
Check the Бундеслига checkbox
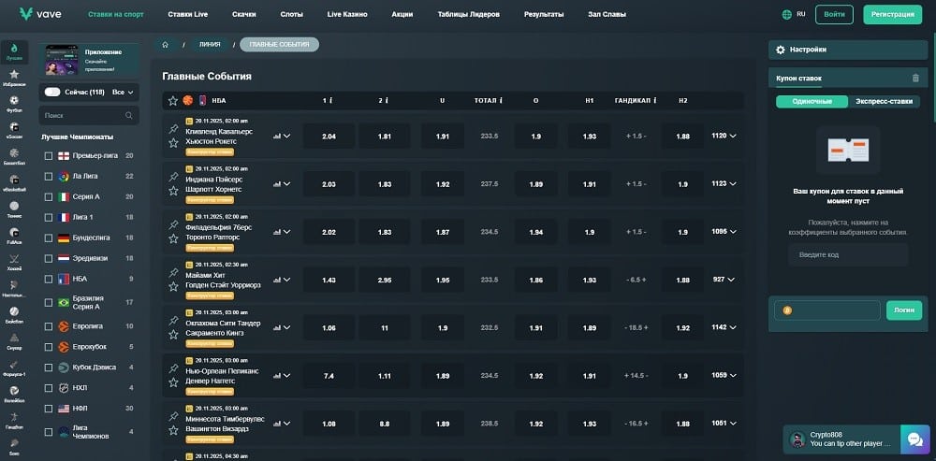(49, 238)
